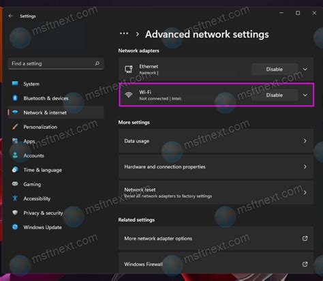Open external link icon for network adapter options
323x281 pixels.
pyautogui.click(x=305, y=238)
